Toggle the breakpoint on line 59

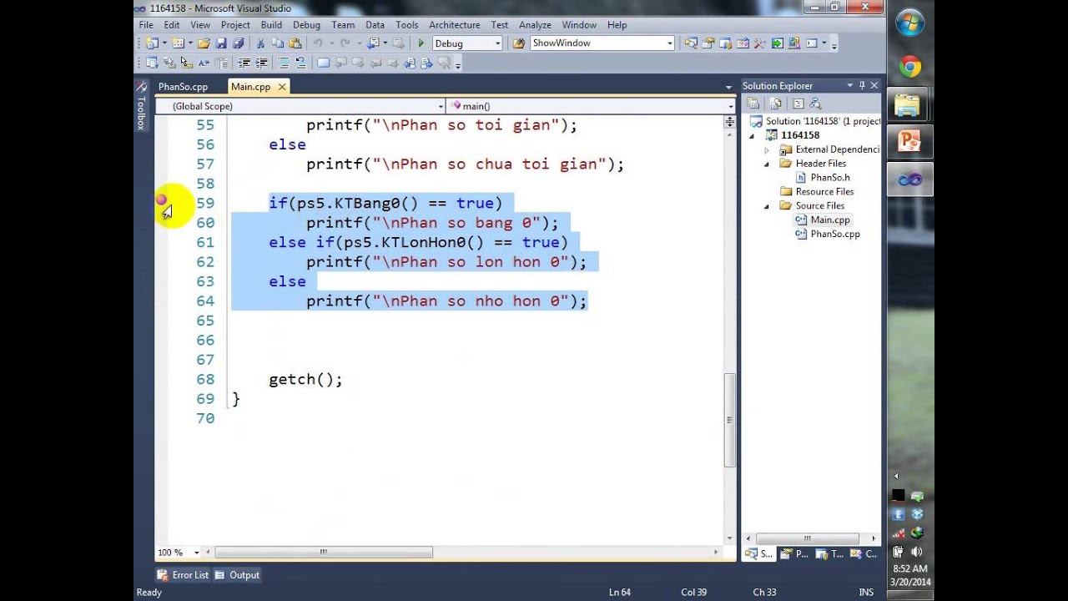[x=161, y=200]
